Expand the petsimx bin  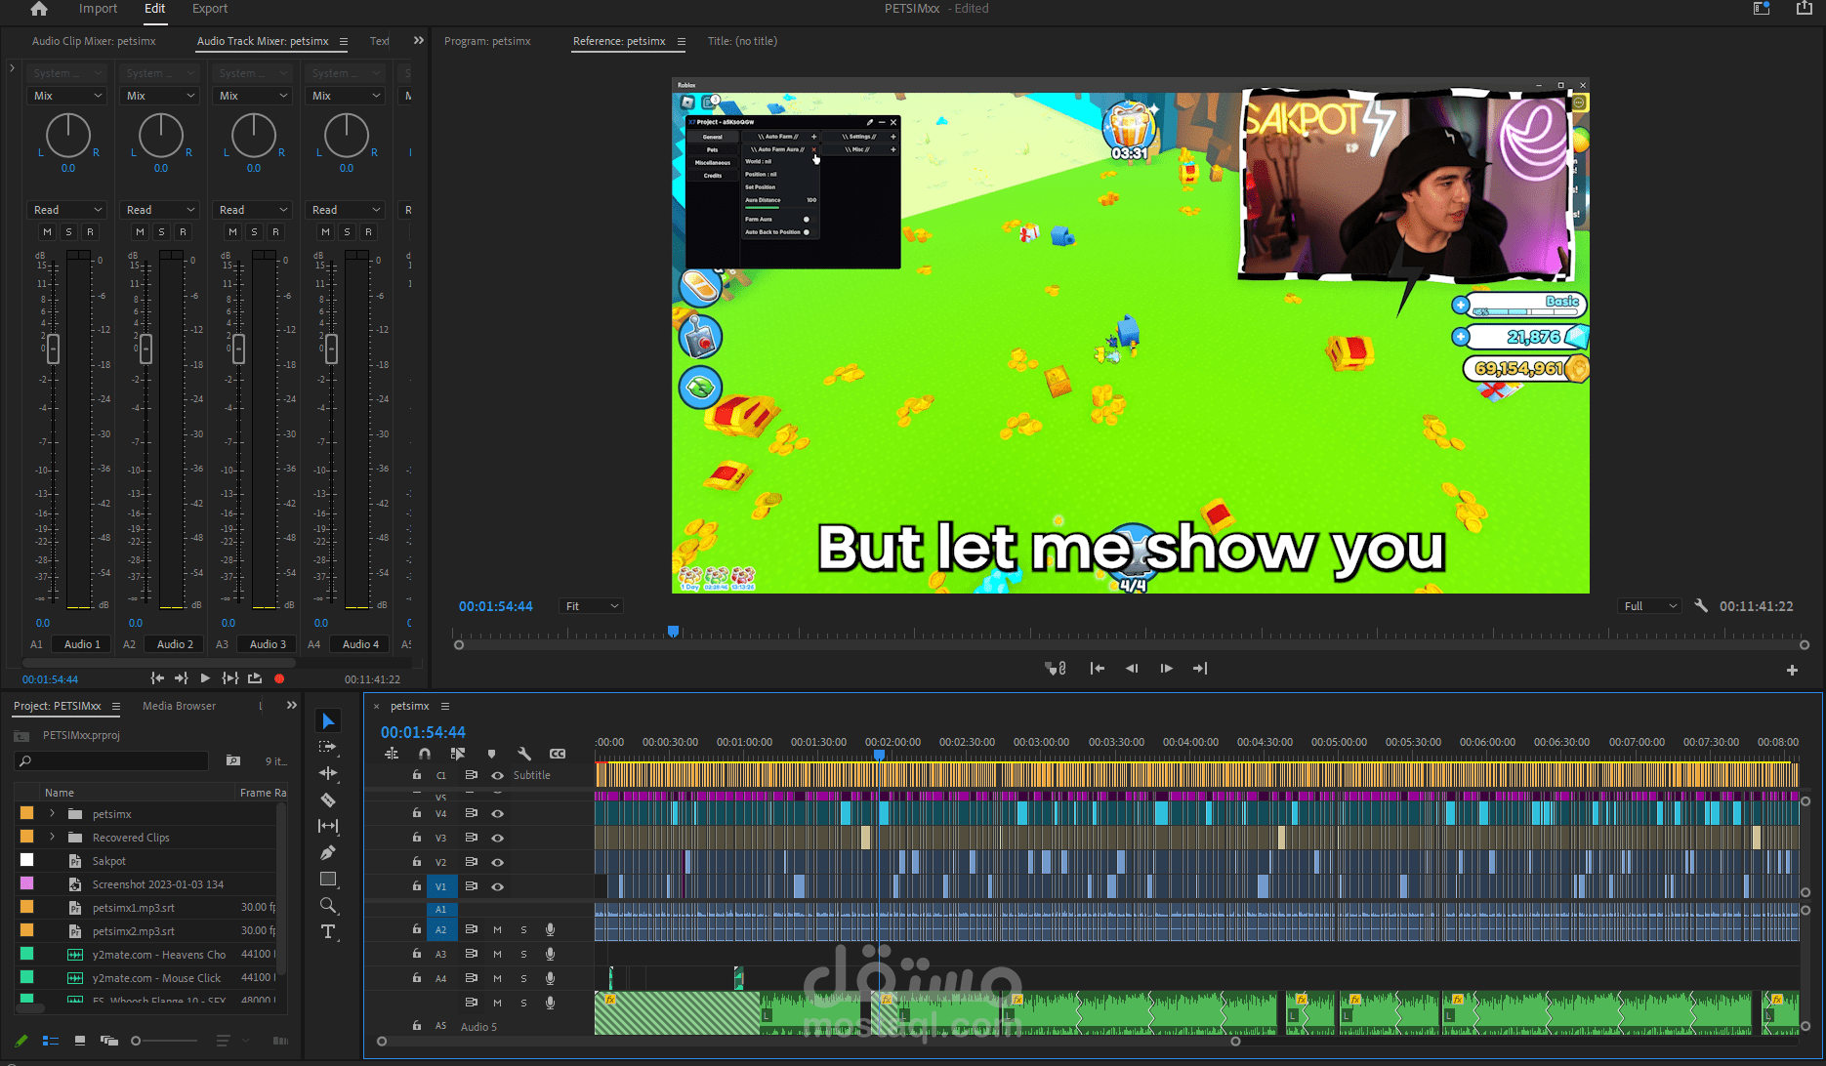point(53,813)
